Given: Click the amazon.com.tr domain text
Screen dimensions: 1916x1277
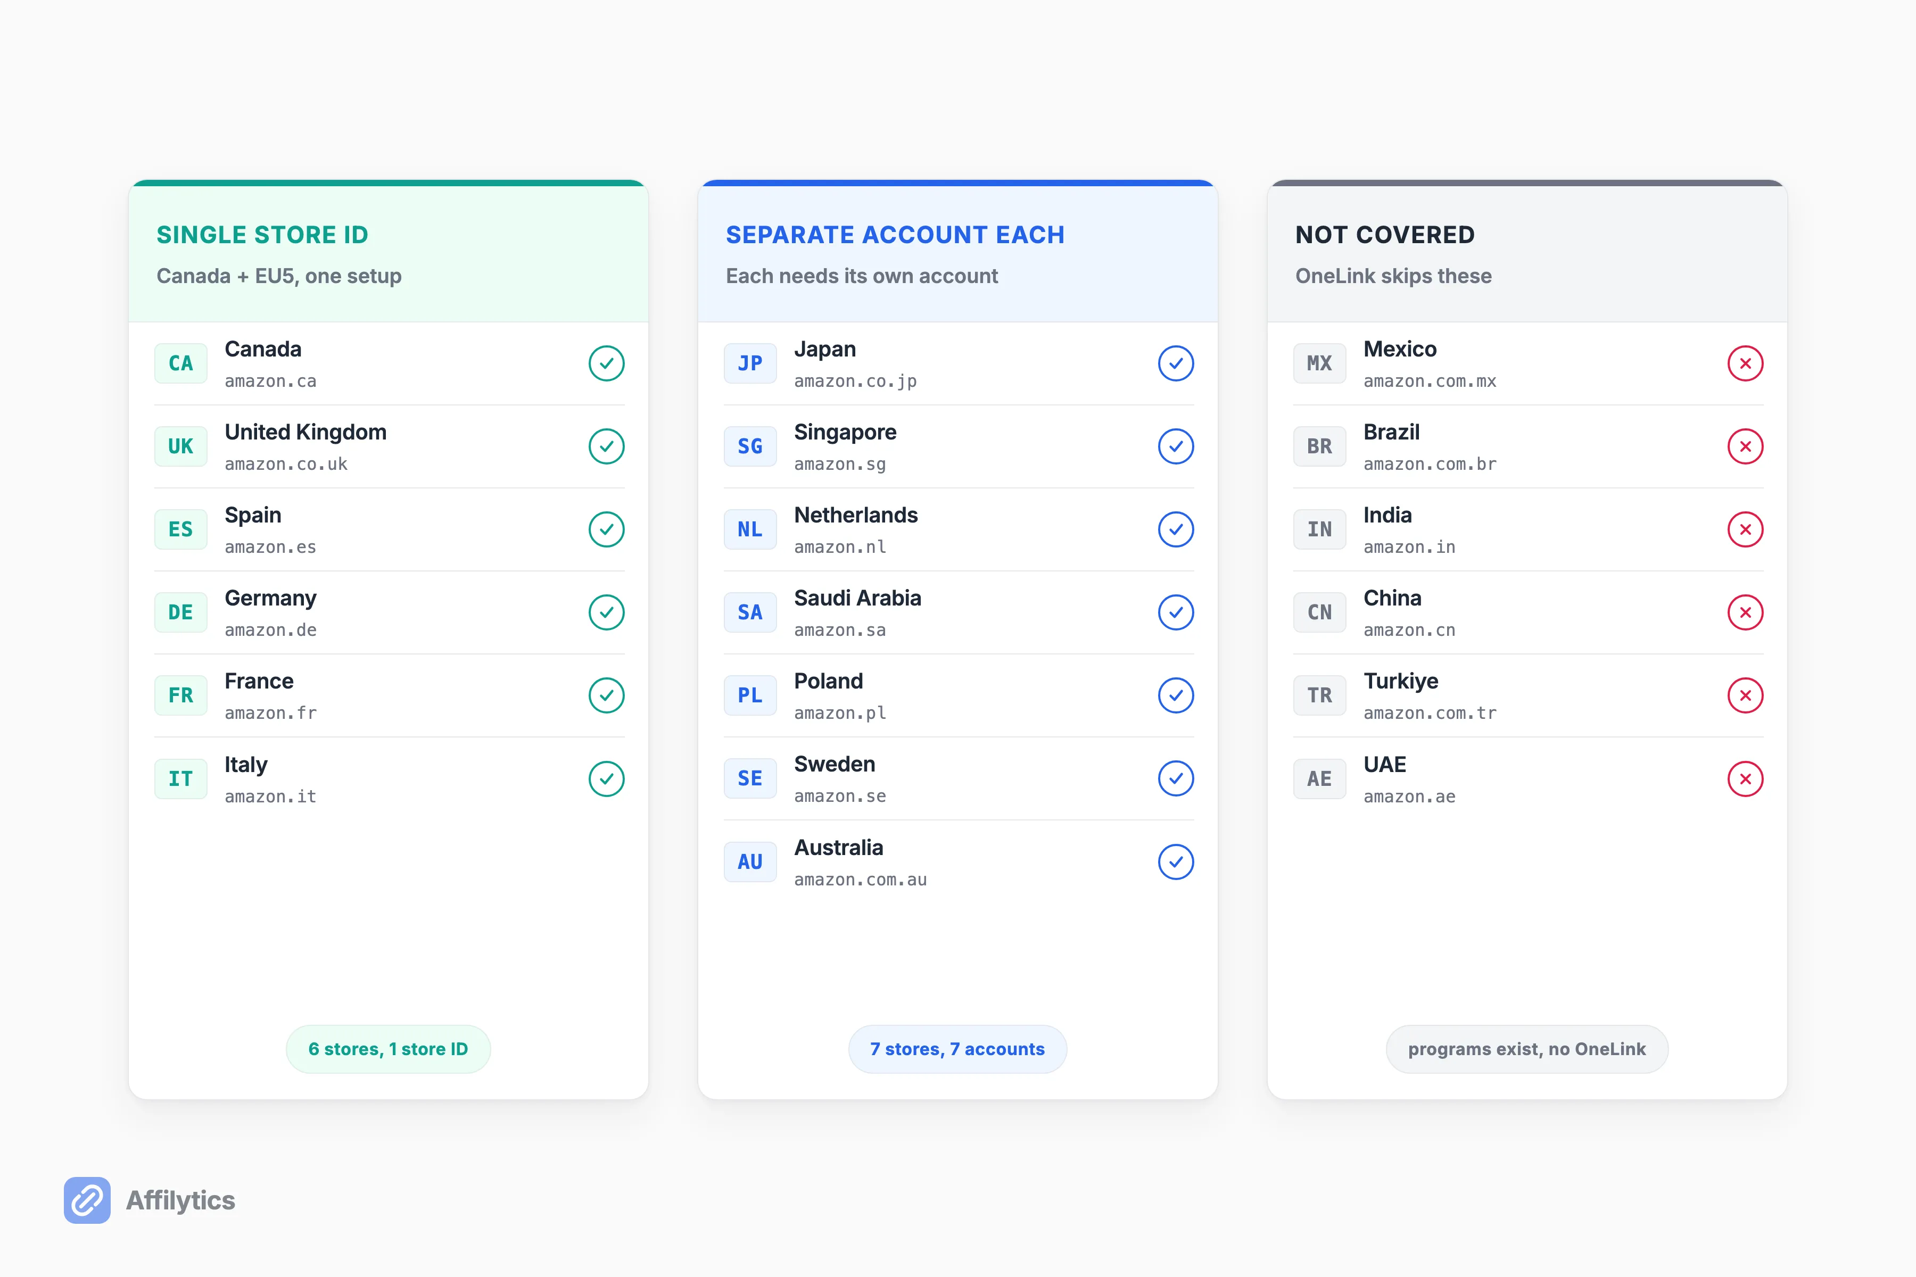Looking at the screenshot, I should [1430, 714].
